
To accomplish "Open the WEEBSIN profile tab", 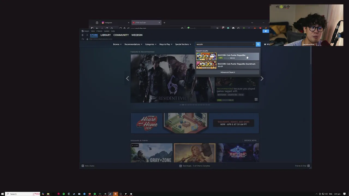I will click(137, 35).
